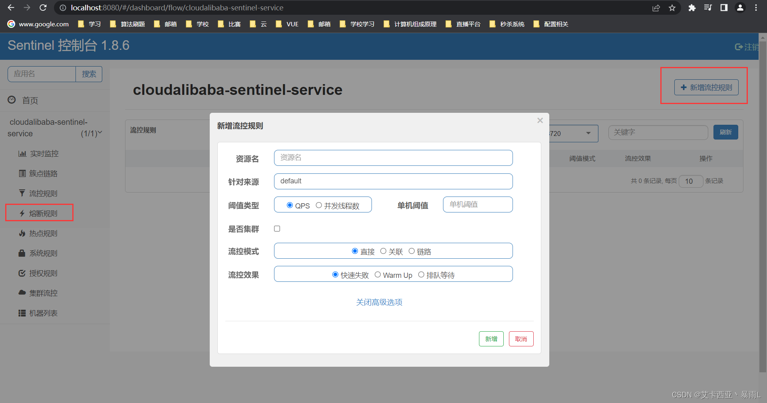Open 授权规则 from the sidebar
The image size is (767, 403).
click(x=38, y=273)
